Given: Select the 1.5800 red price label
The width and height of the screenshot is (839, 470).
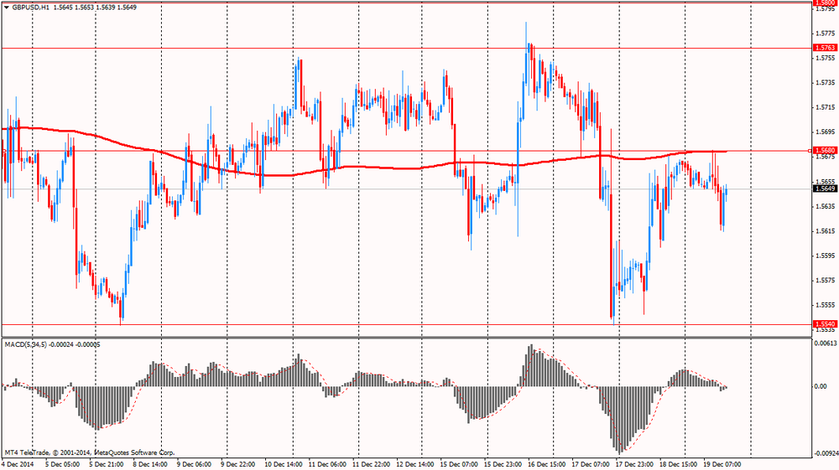Looking at the screenshot, I should click(825, 3).
